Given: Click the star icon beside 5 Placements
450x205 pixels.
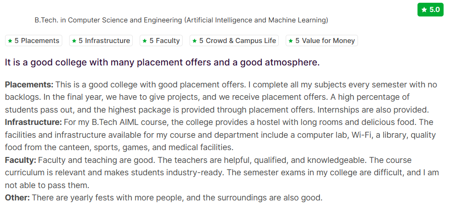Looking at the screenshot, I should [10, 41].
